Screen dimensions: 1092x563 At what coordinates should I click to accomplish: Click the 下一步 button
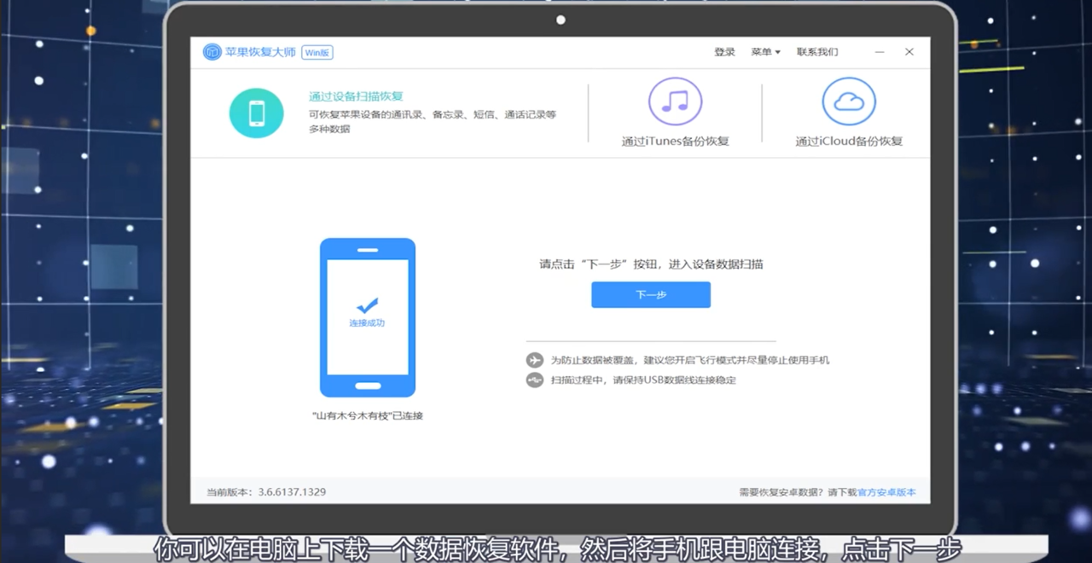[x=651, y=294]
